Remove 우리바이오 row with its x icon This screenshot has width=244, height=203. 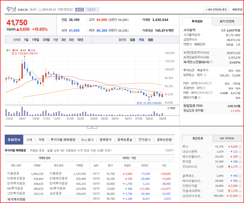(240, 167)
